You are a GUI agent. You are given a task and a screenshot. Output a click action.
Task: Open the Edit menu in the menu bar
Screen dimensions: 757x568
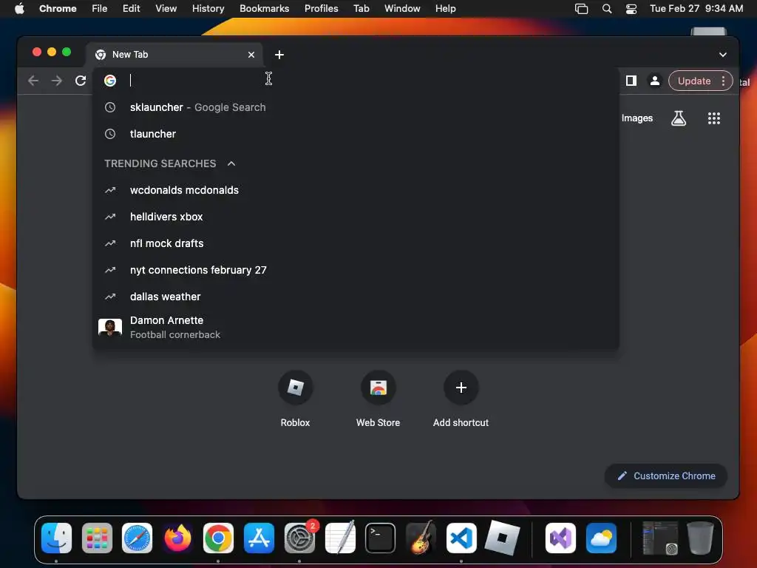[x=131, y=9]
